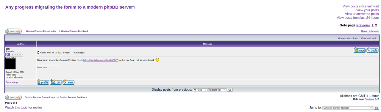Click the Joined: 13 May 2004 text

[15, 72]
